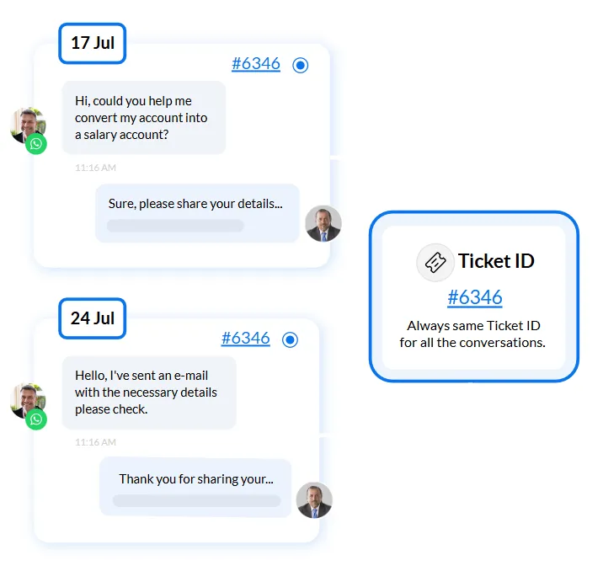603x566 pixels.
Task: Click customer avatar in 24 Jul conversation
Action: (x=25, y=399)
